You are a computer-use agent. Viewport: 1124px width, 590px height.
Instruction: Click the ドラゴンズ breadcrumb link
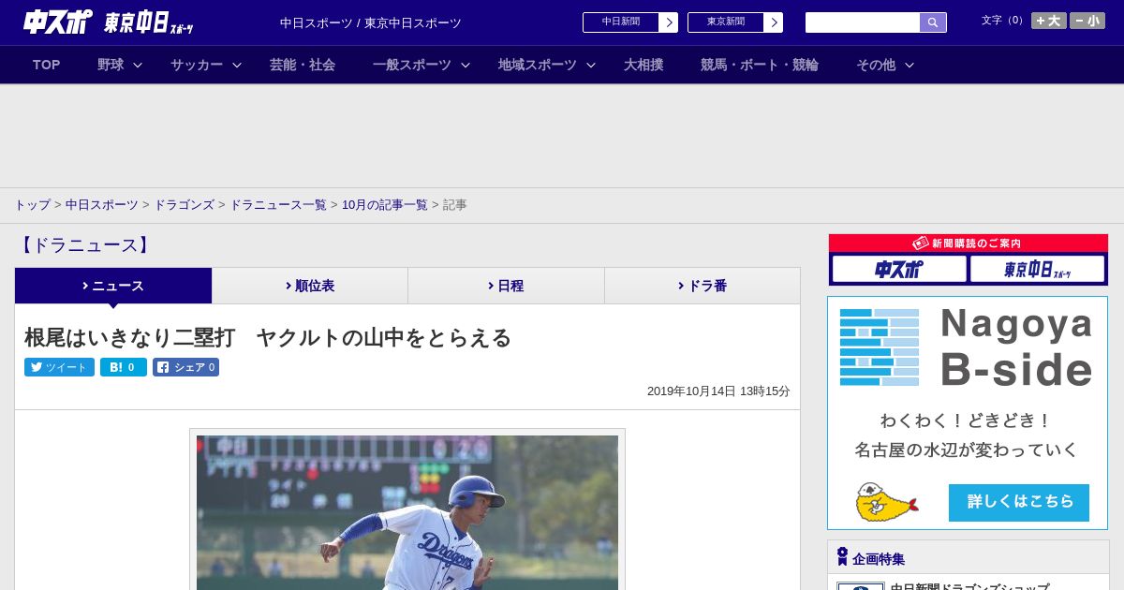click(185, 205)
